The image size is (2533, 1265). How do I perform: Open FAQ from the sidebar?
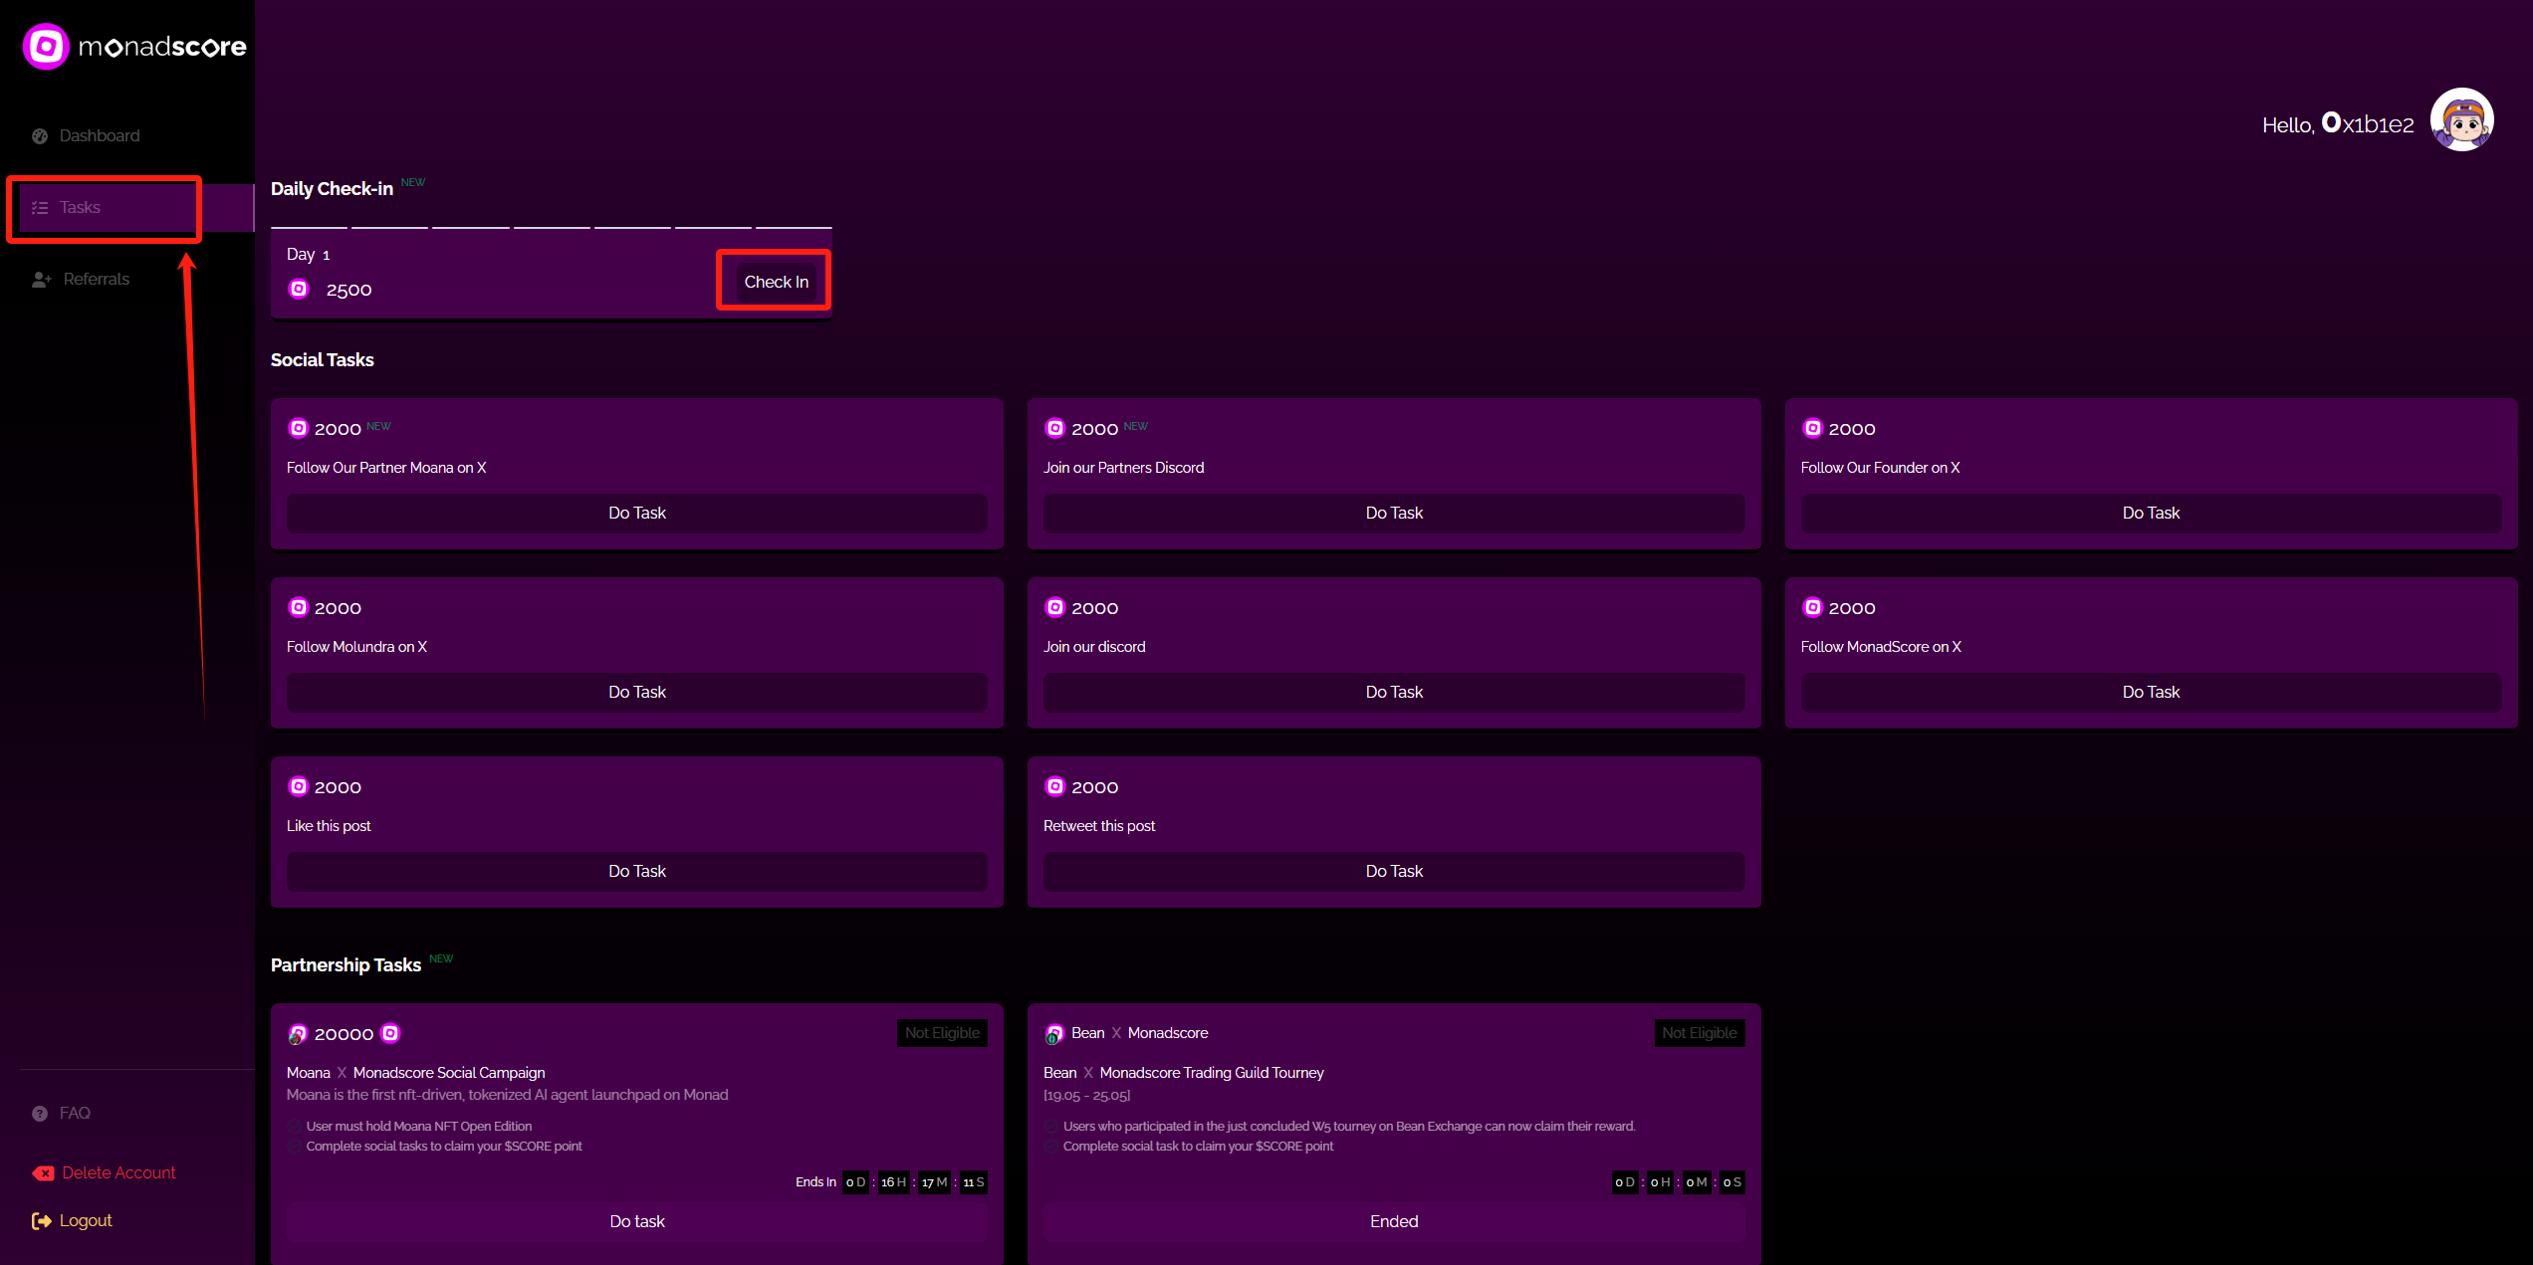(x=75, y=1114)
